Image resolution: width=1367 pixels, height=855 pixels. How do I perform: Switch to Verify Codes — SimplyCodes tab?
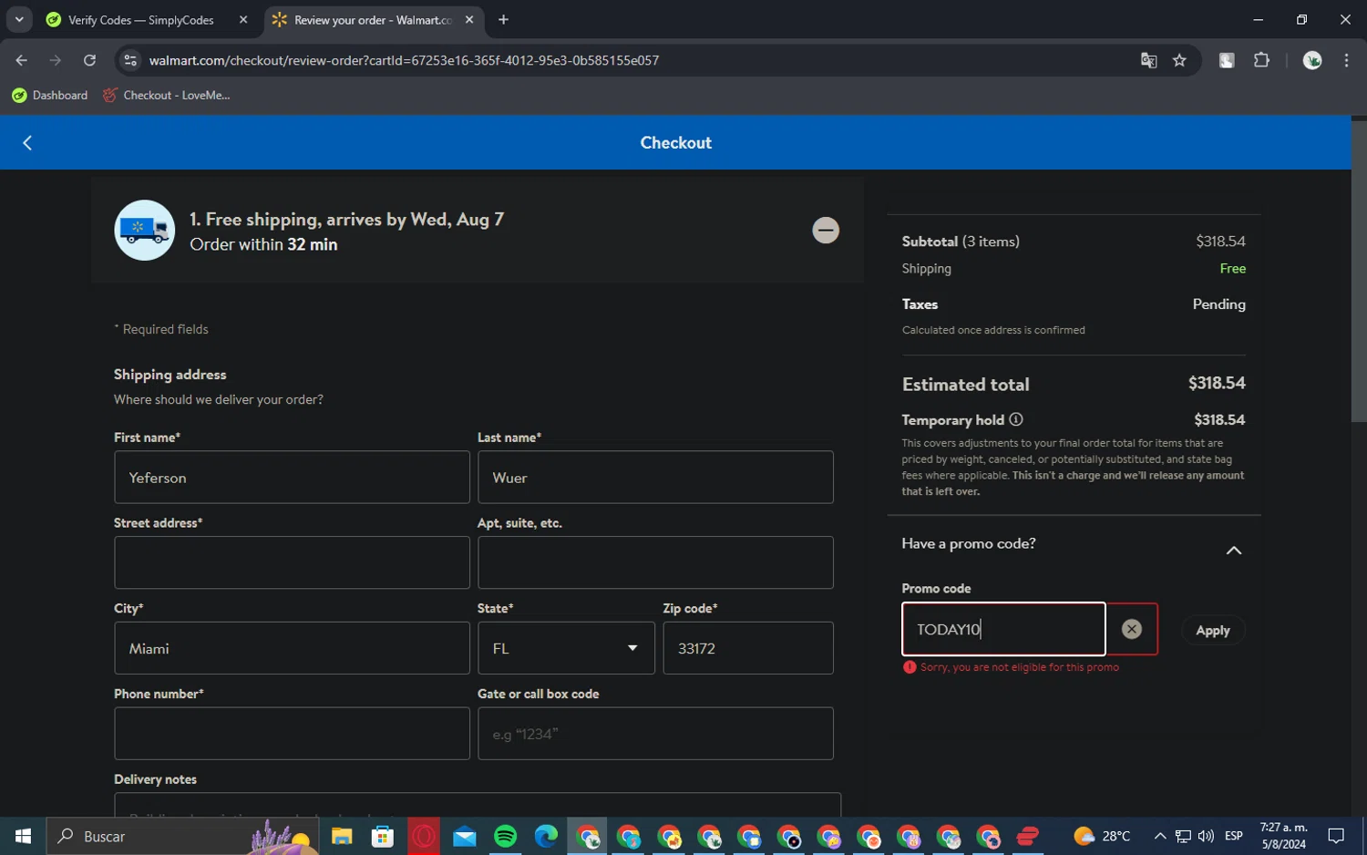tap(141, 20)
